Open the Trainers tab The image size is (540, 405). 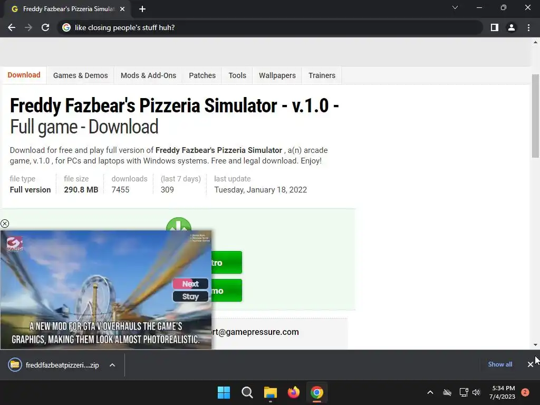pos(322,75)
